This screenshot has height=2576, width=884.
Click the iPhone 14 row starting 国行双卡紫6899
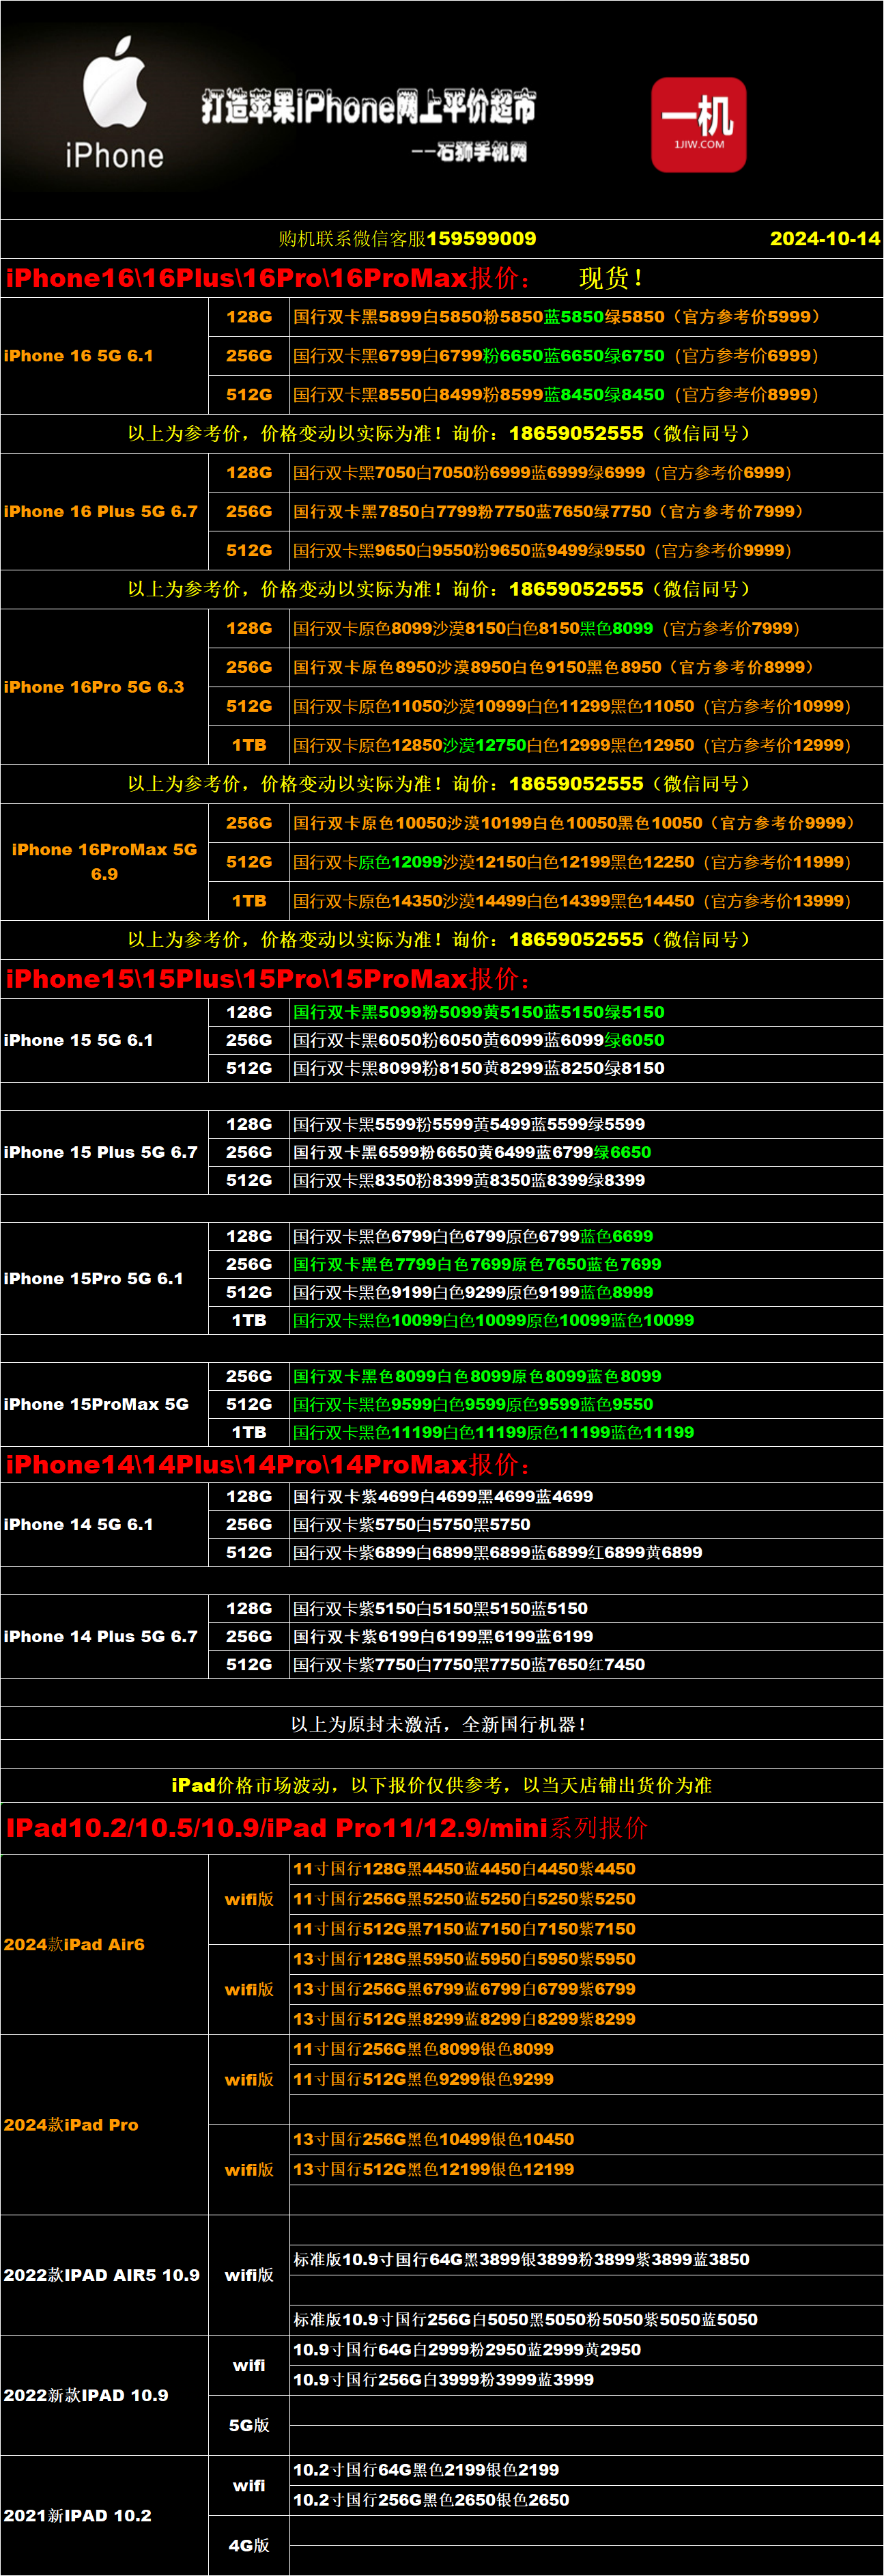(x=586, y=1552)
